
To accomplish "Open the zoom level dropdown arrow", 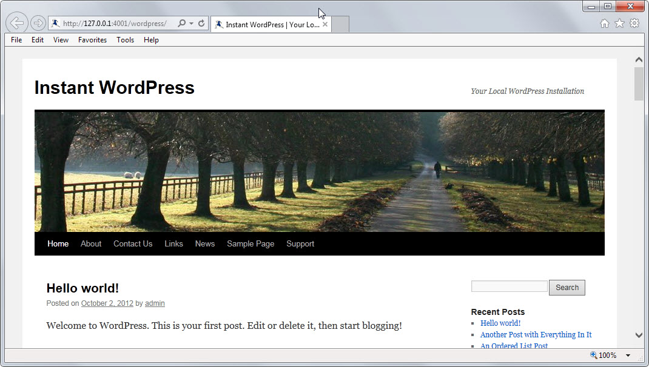I will [628, 355].
